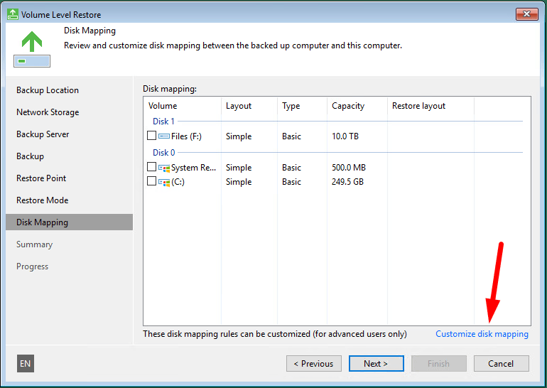Click the Disk 0 group header
547x388 pixels.
pyautogui.click(x=163, y=153)
